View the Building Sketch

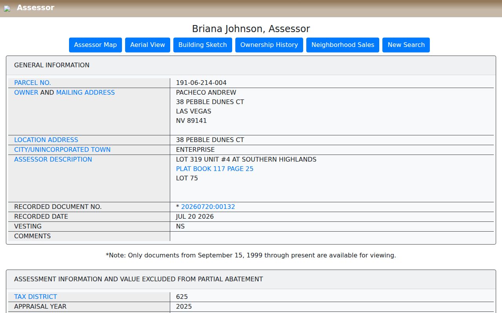click(x=202, y=45)
